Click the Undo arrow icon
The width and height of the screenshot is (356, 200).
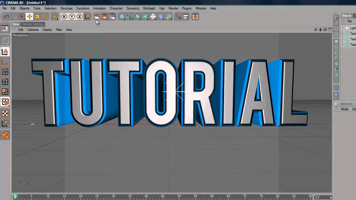6,17
